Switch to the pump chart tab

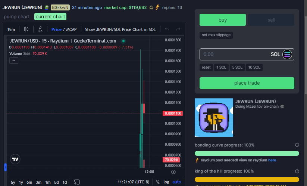point(17,17)
